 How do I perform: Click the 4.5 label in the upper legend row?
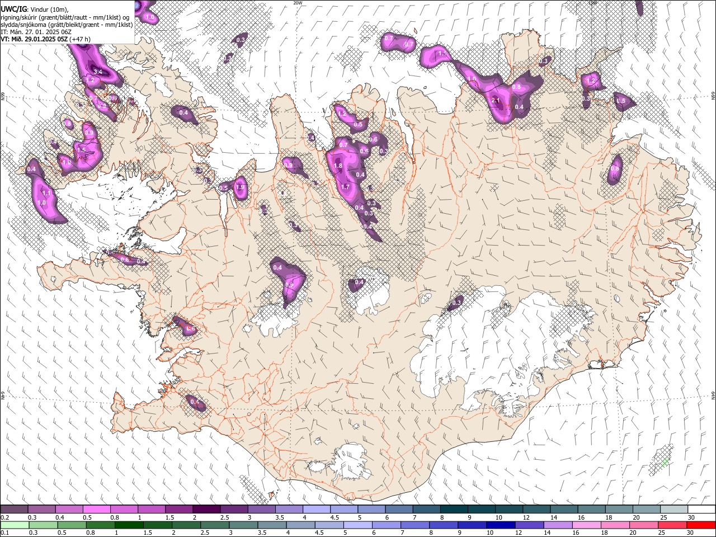(x=335, y=517)
